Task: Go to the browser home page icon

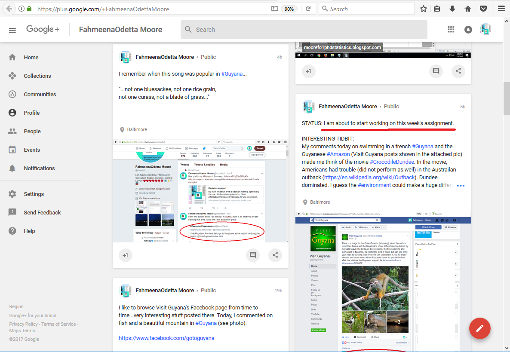Action: [x=468, y=9]
